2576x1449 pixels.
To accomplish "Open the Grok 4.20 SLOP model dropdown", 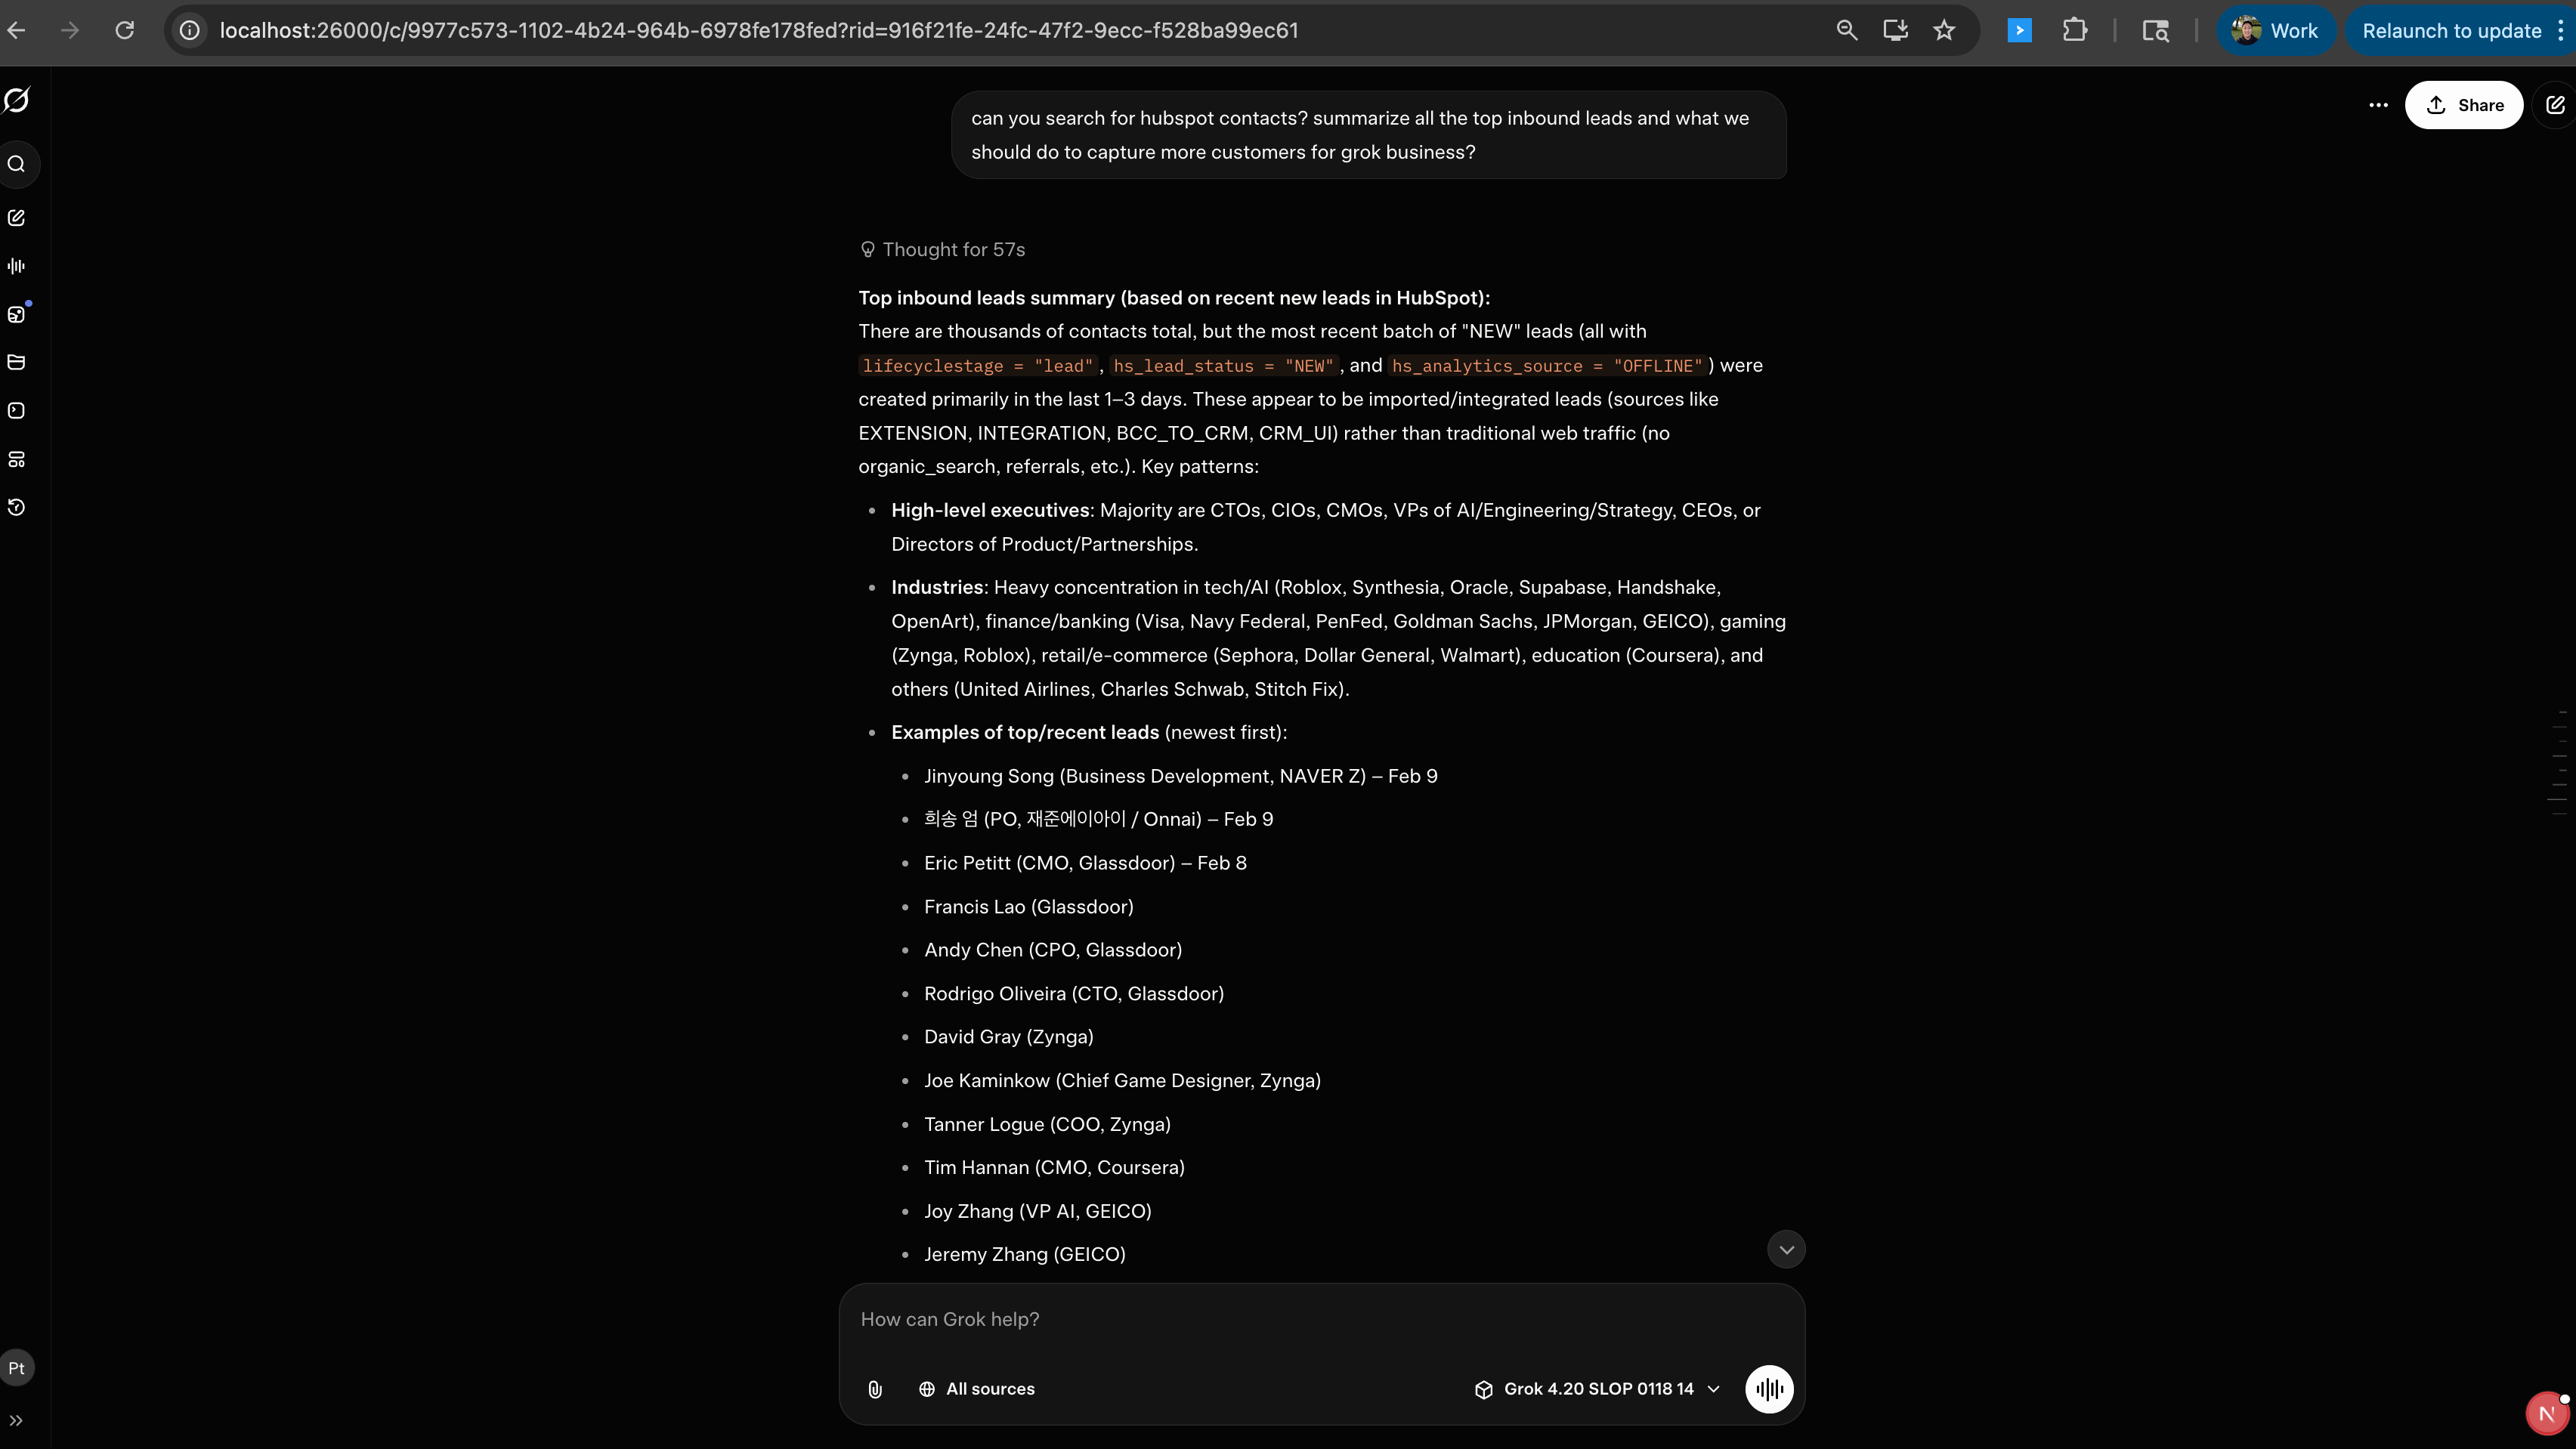I will point(1597,1389).
